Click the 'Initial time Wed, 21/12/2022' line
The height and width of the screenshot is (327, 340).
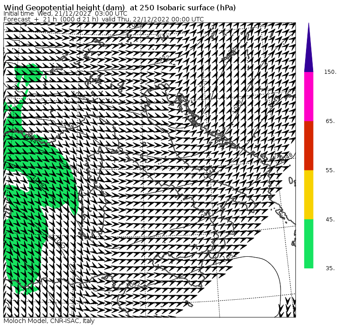coord(65,13)
